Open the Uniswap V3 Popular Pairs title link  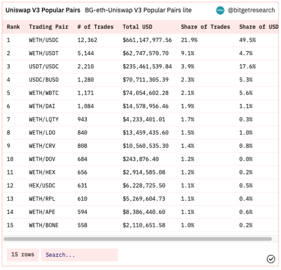(x=43, y=10)
